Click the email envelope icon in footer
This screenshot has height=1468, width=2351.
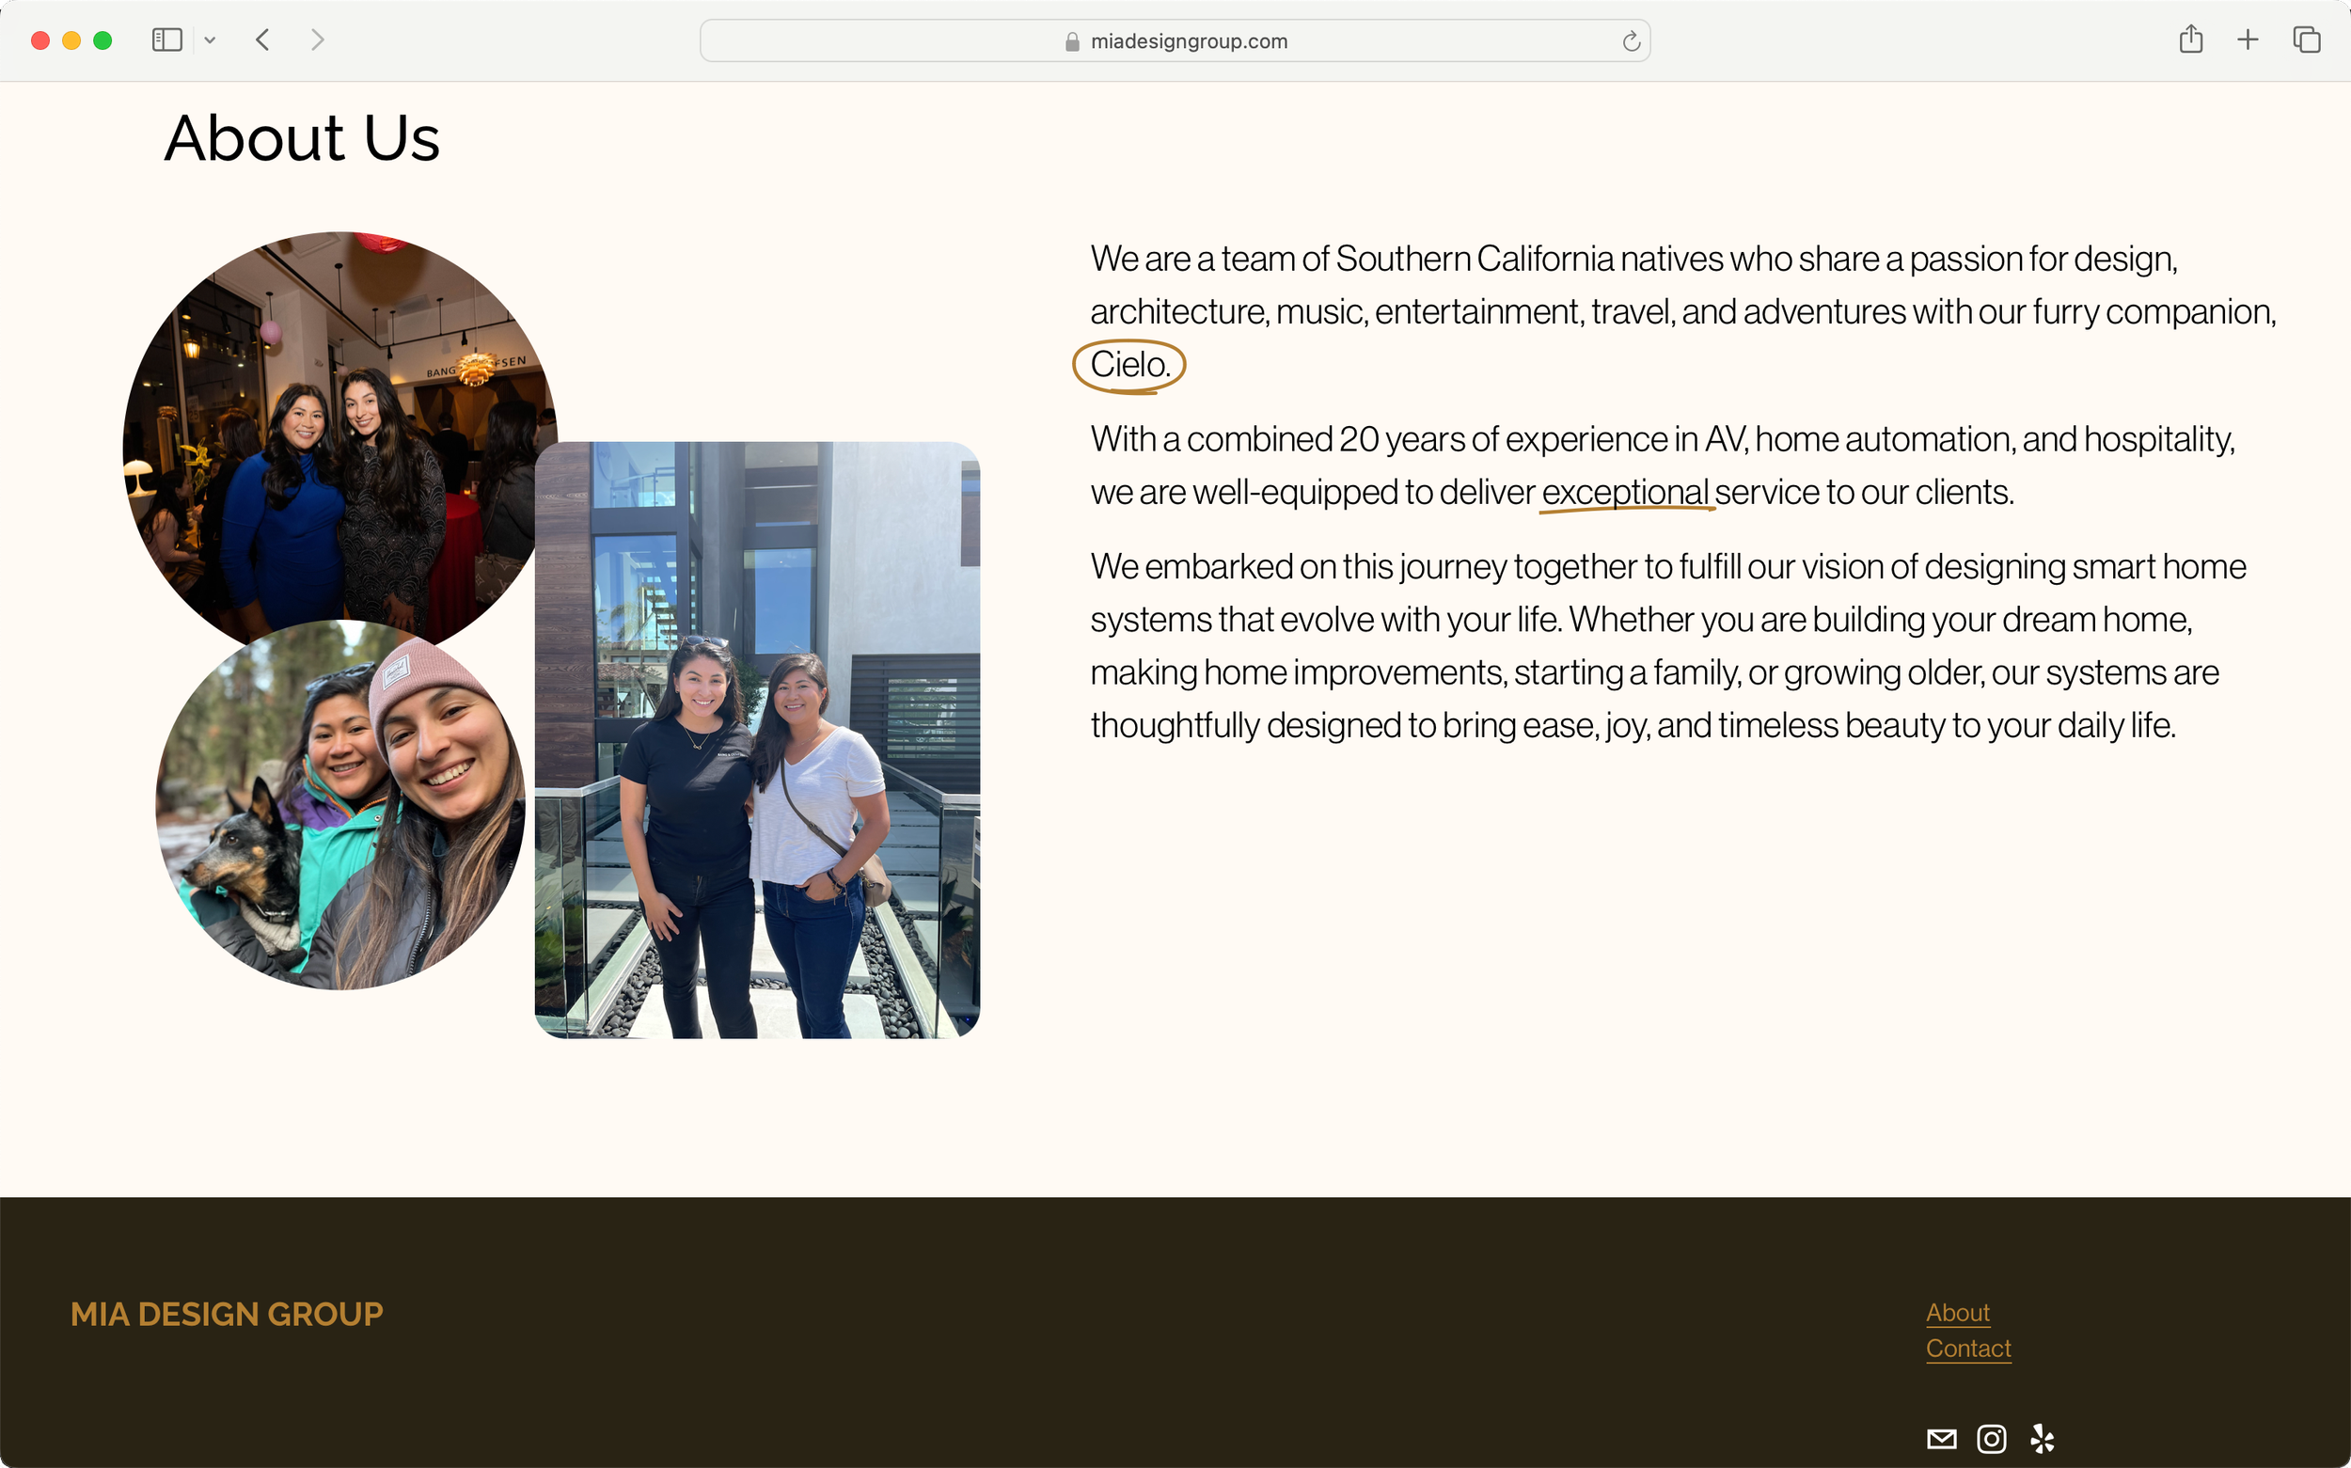click(1941, 1439)
